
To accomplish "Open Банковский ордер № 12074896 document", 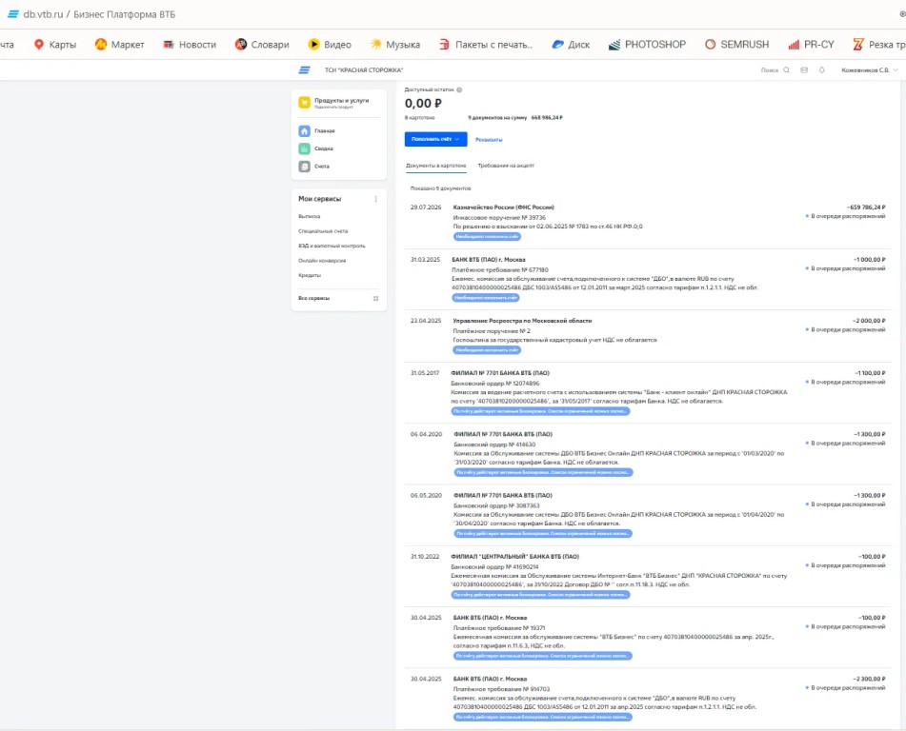I will (648, 393).
